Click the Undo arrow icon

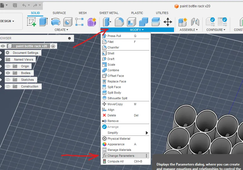(x=24, y=5)
